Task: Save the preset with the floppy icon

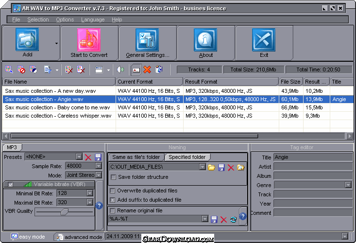Action: coord(98,157)
